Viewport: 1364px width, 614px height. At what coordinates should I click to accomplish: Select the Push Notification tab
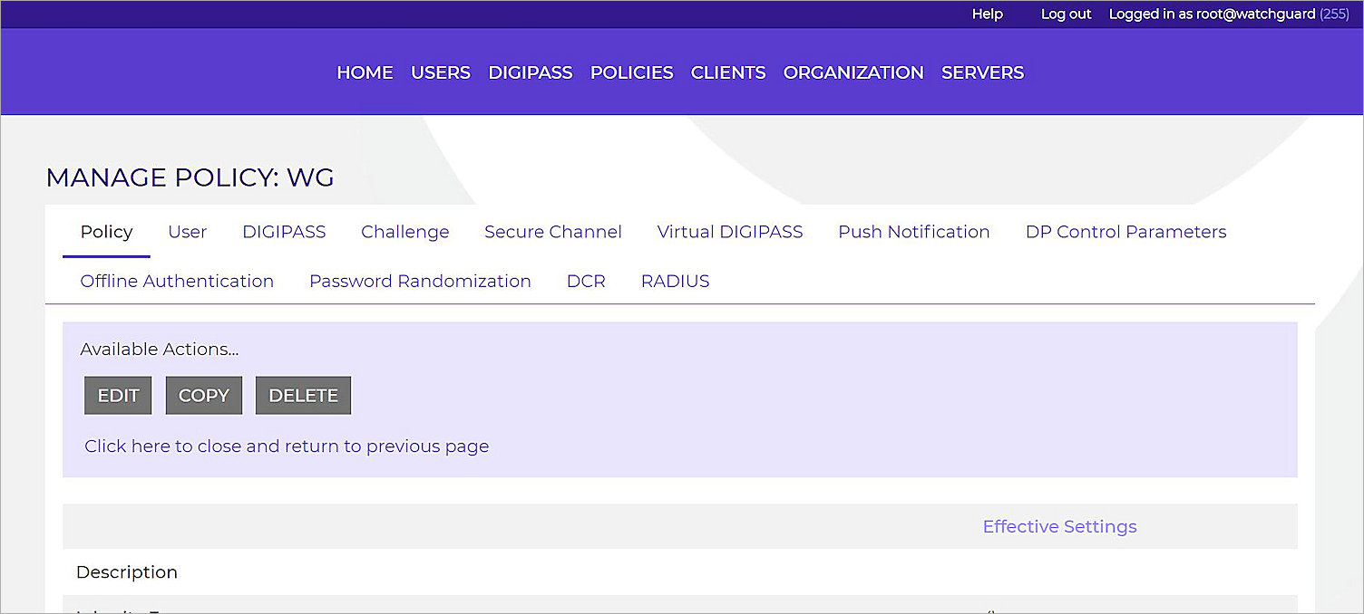[913, 232]
